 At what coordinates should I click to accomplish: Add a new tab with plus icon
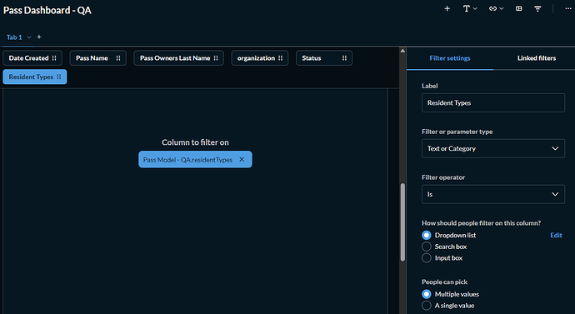click(39, 37)
